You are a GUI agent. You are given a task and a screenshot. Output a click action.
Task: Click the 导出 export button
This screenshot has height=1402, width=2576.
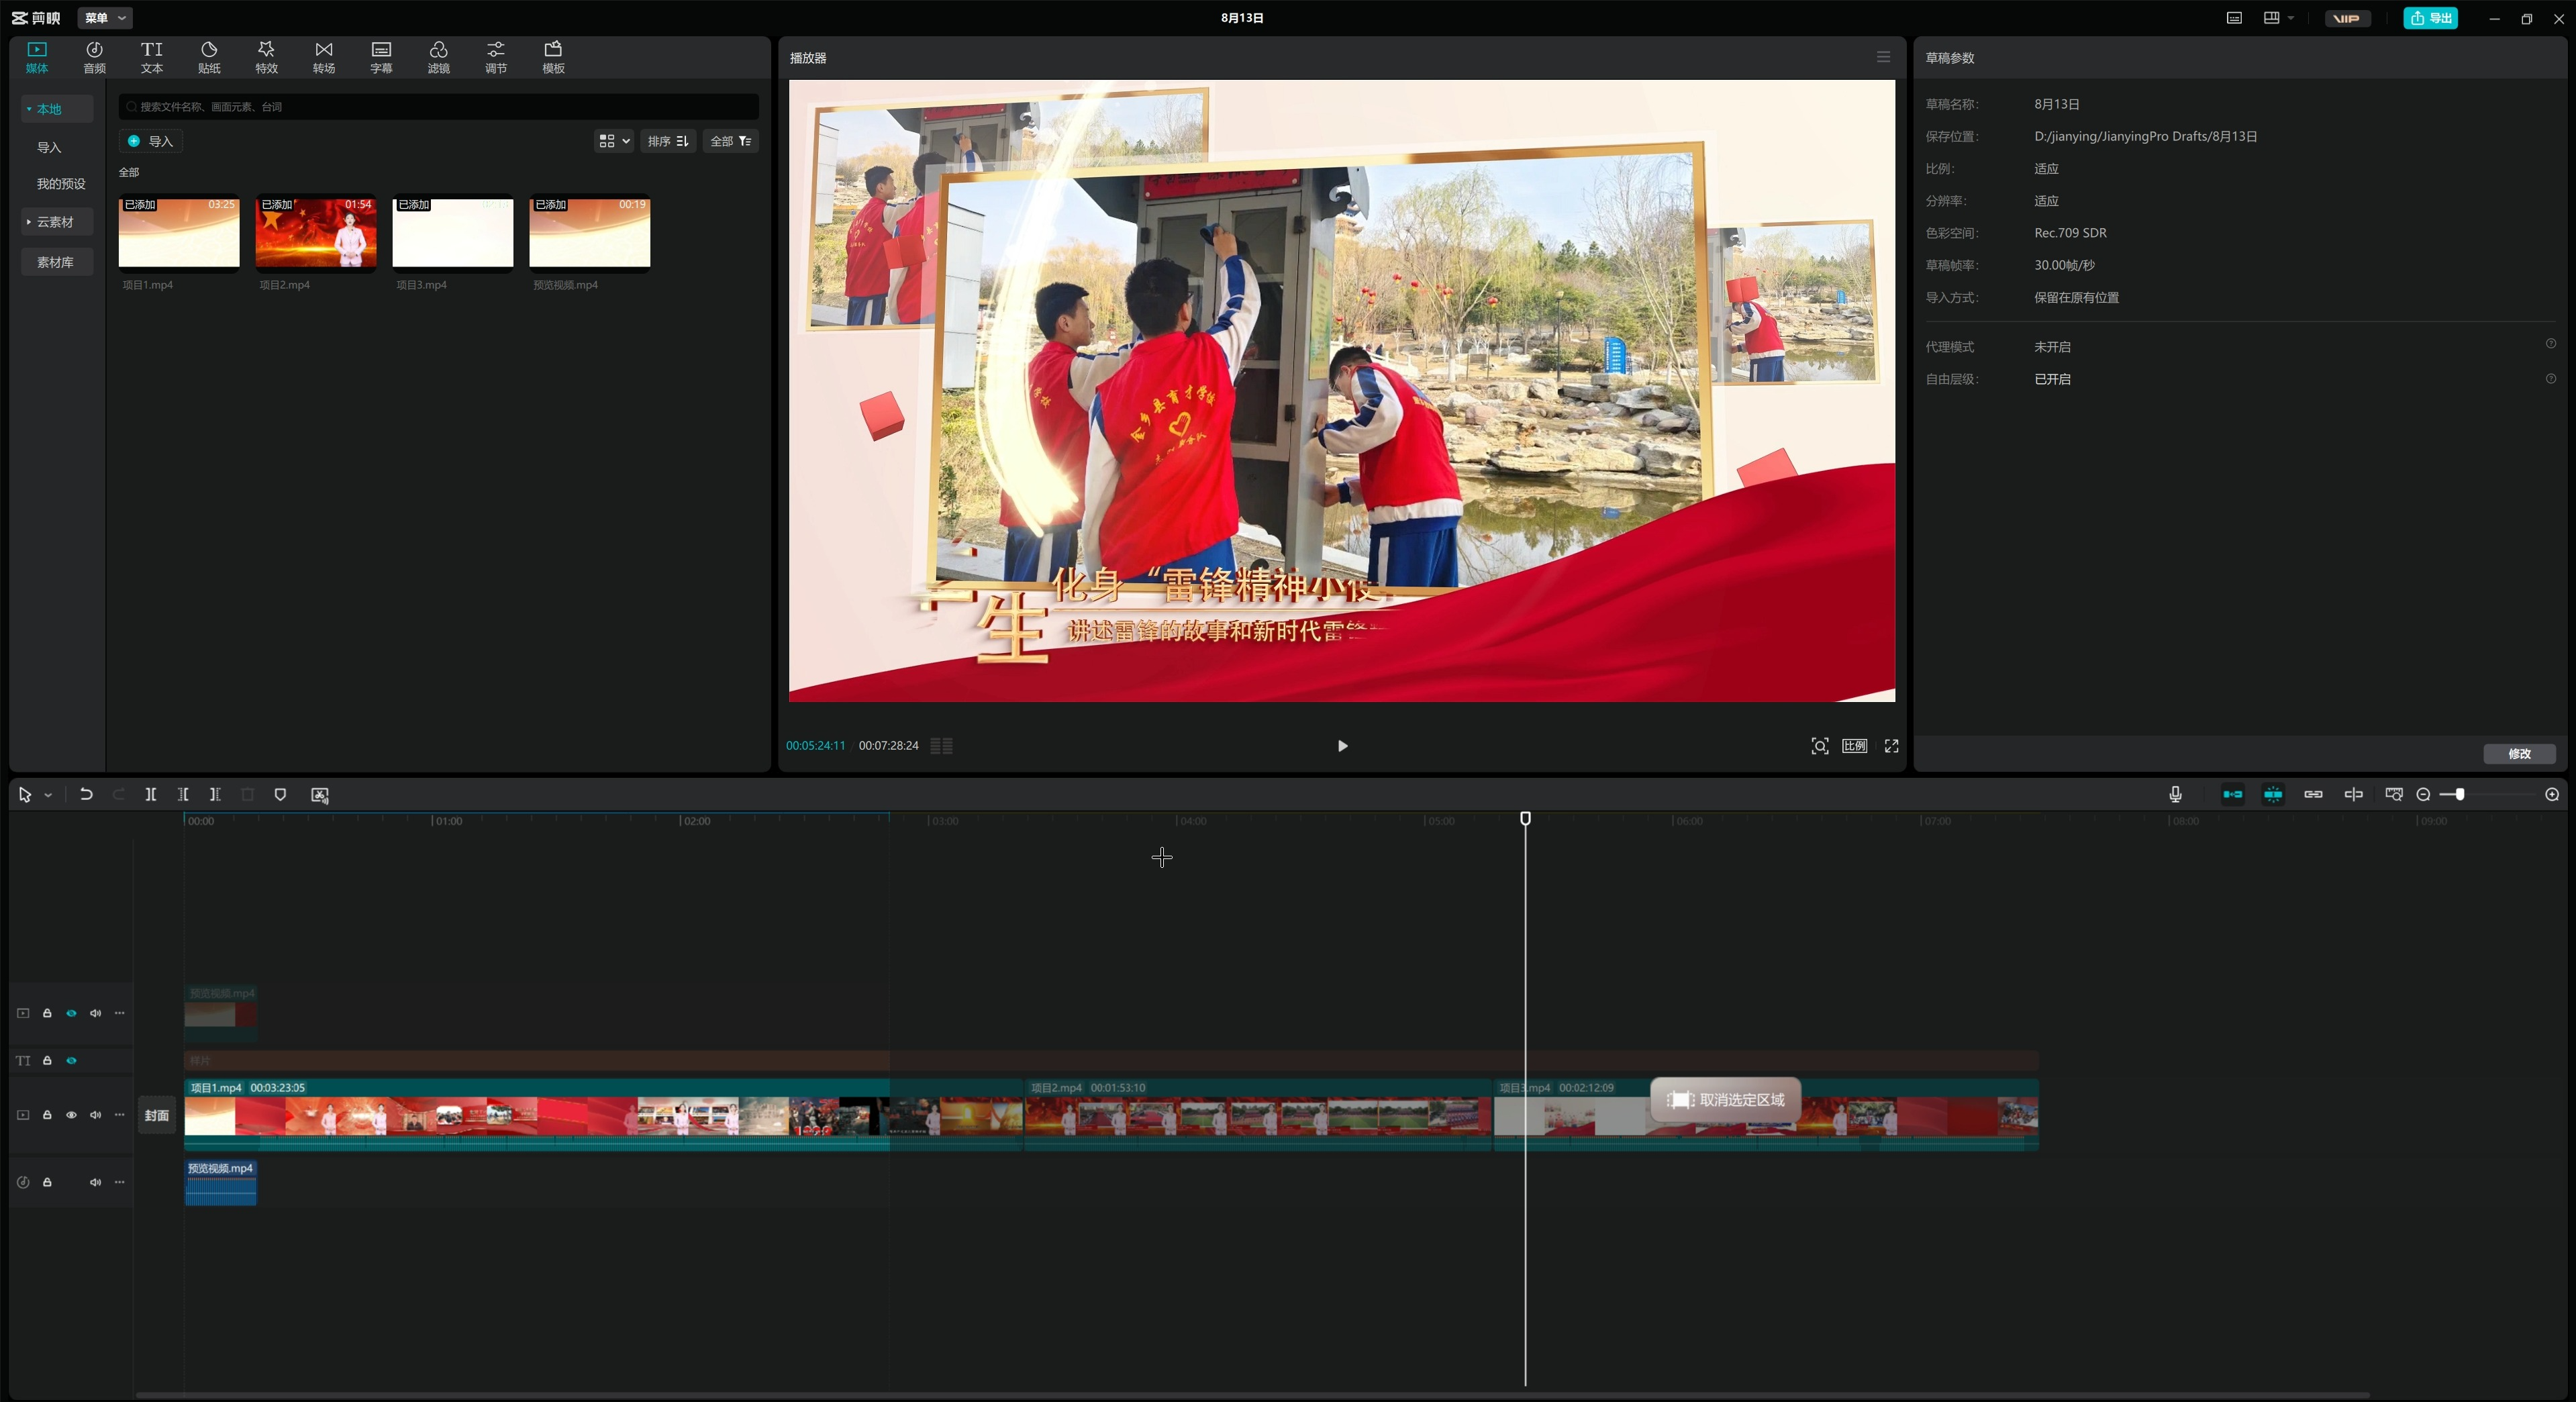(x=2430, y=18)
